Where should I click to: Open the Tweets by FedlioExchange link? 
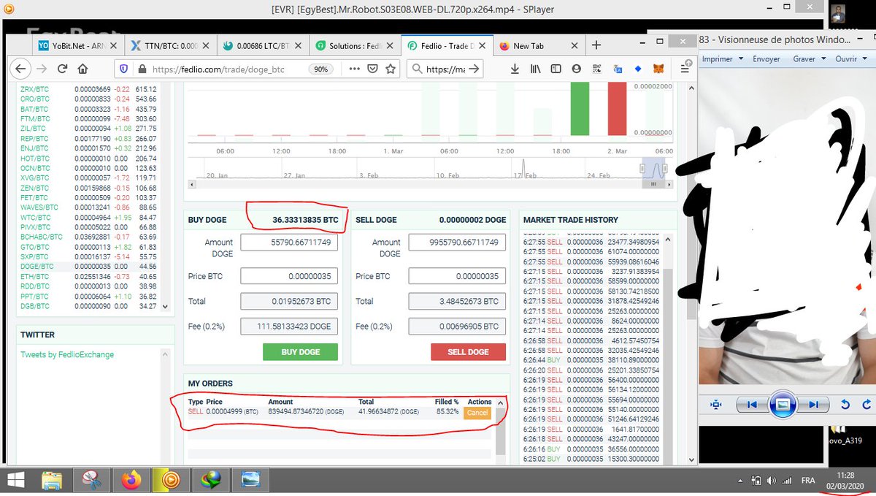point(67,354)
